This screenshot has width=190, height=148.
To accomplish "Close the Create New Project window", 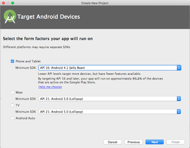I will (3, 3).
